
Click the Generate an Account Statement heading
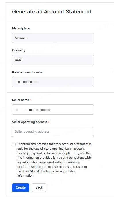[52, 11]
